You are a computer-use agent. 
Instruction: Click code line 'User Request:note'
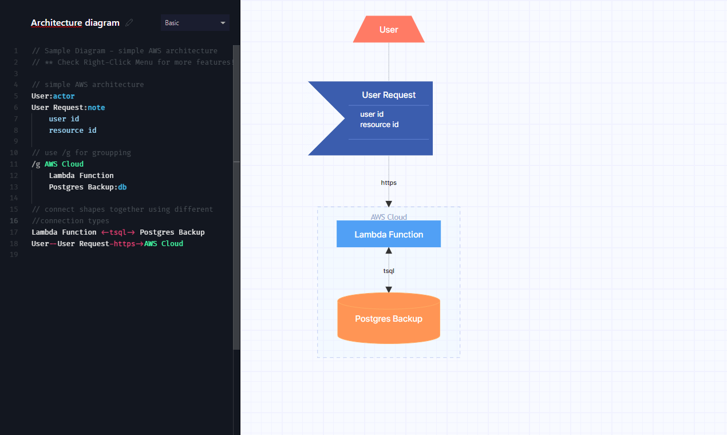(68, 107)
